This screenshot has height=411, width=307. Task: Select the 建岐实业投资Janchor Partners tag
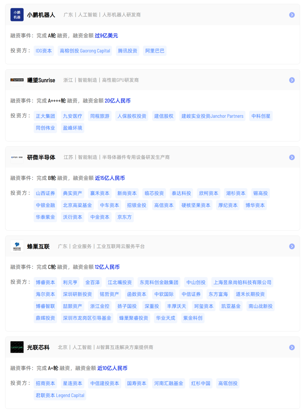(212, 116)
